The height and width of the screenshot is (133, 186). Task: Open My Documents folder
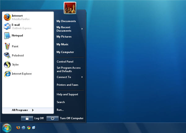pyautogui.click(x=66, y=21)
